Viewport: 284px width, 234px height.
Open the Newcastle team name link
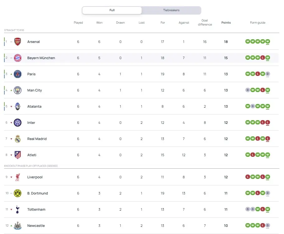tap(36, 226)
